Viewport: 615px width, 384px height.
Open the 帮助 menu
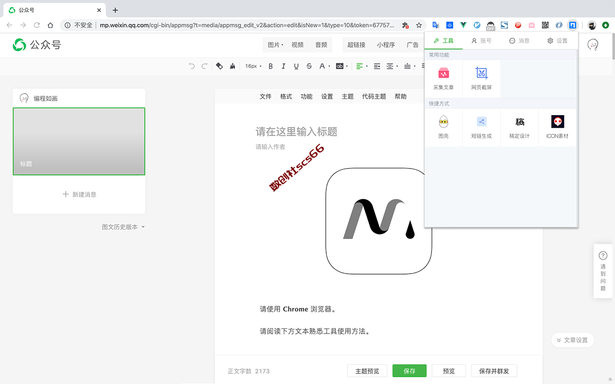coord(400,96)
